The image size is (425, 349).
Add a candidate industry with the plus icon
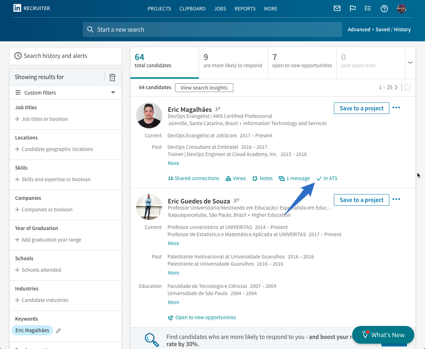pos(17,300)
